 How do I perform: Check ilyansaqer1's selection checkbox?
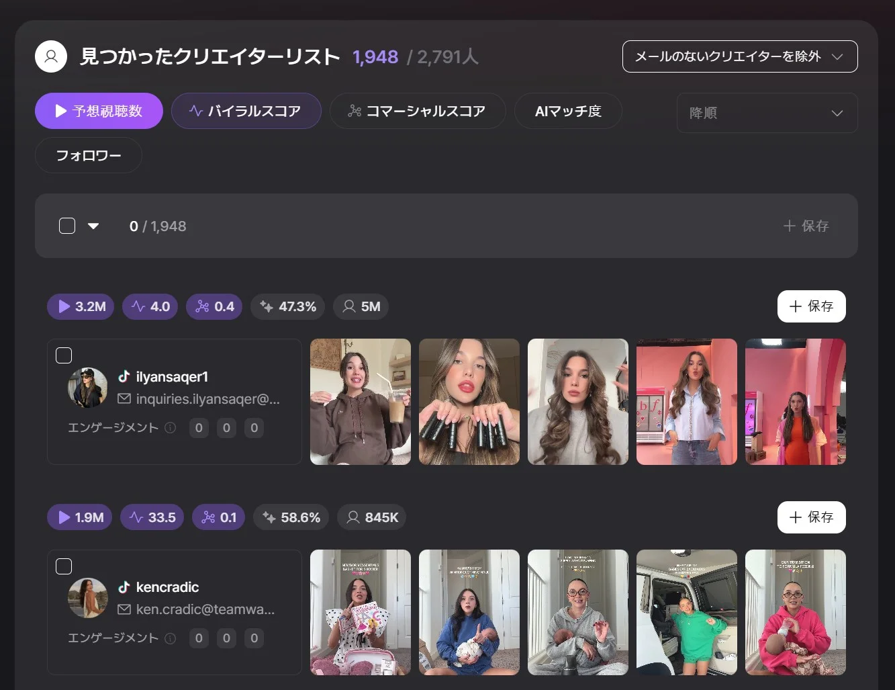coord(64,355)
